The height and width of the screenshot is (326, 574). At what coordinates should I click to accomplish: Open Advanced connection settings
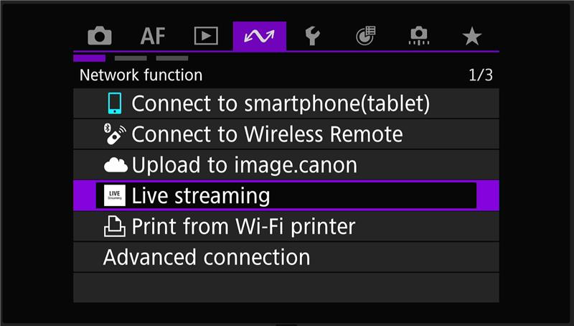(x=286, y=257)
